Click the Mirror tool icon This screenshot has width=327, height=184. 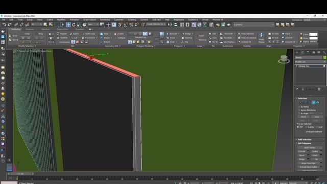(x=170, y=25)
